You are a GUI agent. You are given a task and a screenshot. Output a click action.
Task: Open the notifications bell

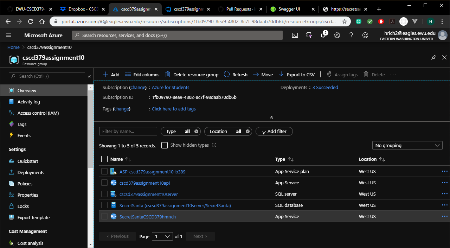[x=323, y=35]
